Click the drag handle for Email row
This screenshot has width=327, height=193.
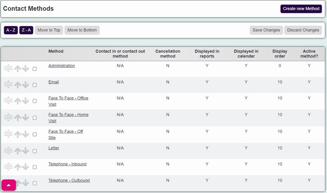coord(8,85)
